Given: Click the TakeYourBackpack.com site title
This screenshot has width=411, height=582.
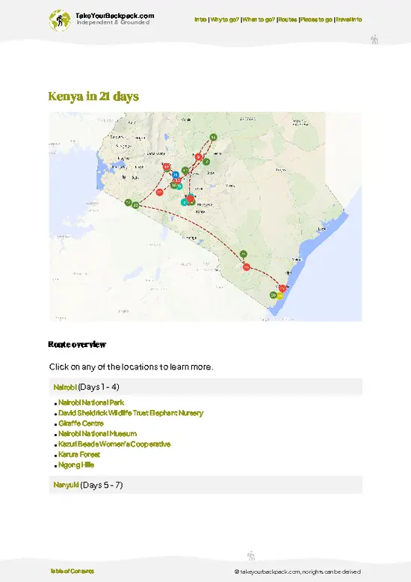Looking at the screenshot, I should pyautogui.click(x=114, y=16).
